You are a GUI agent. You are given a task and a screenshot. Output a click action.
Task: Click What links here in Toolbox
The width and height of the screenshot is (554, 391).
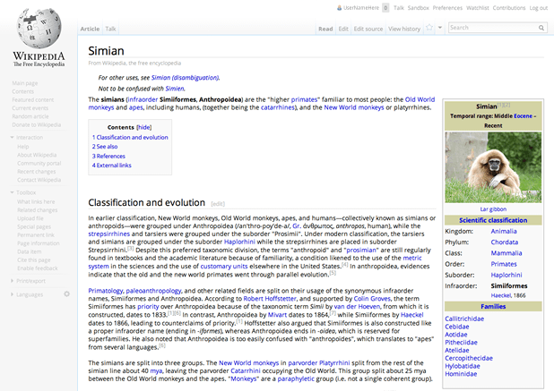click(36, 201)
